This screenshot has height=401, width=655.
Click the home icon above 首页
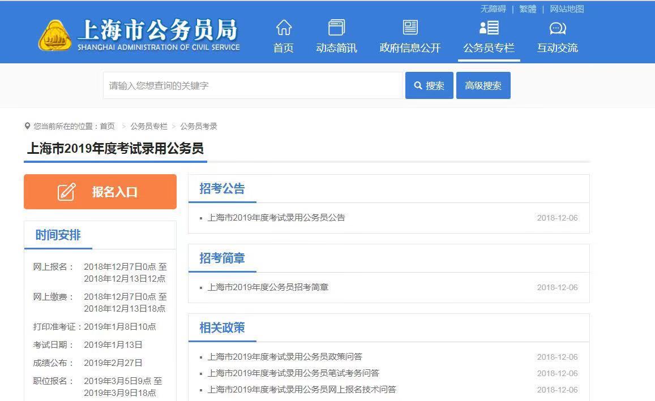(284, 28)
